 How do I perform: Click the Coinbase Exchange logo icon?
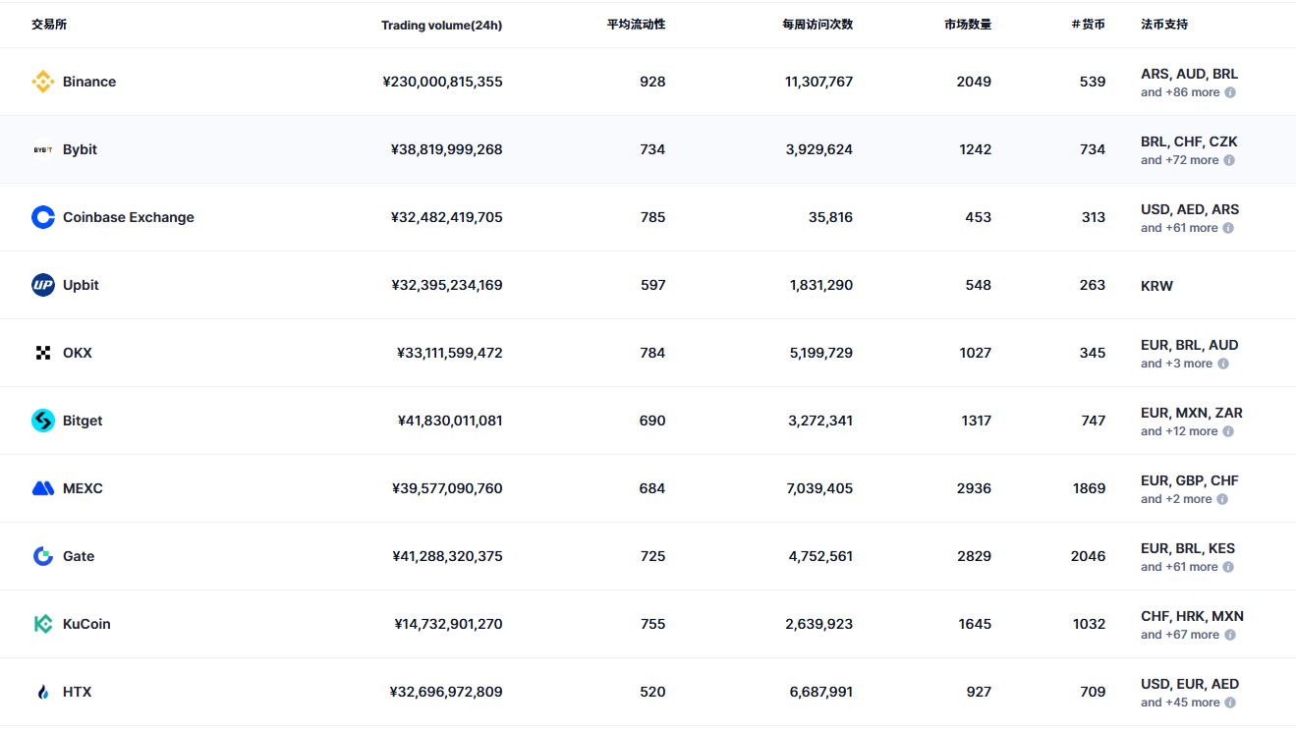tap(43, 217)
